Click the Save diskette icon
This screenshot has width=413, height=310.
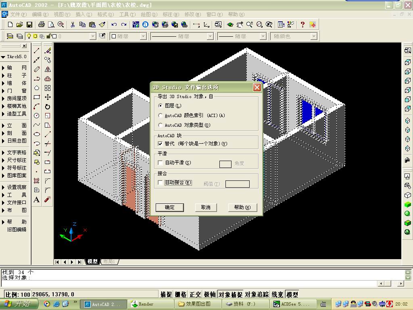pos(29,25)
